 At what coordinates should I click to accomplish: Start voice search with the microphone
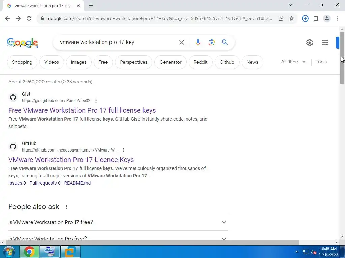(198, 42)
